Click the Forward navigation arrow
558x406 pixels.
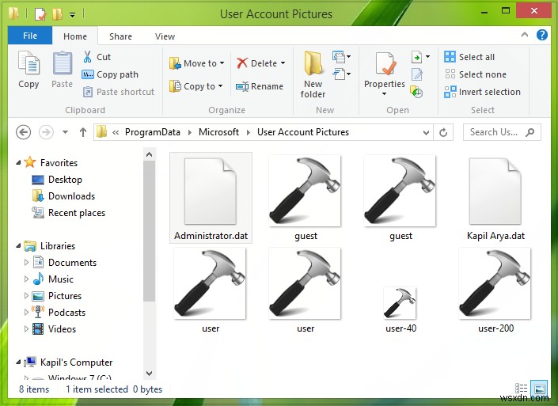46,132
